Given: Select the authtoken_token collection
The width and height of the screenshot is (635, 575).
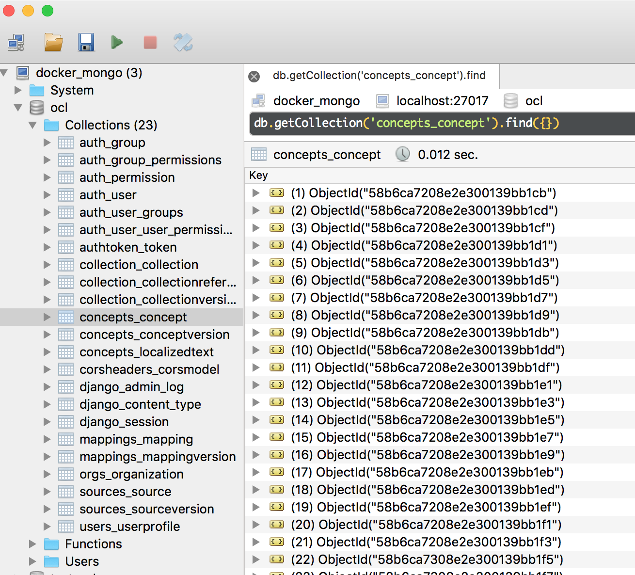Looking at the screenshot, I should pos(128,247).
